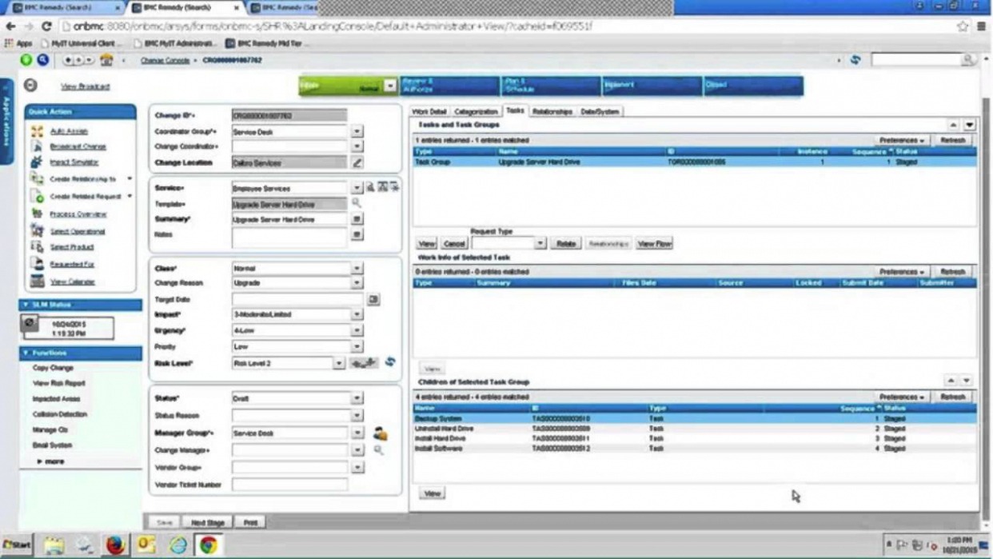993x559 pixels.
Task: Open the Impact dropdown
Action: (x=357, y=314)
